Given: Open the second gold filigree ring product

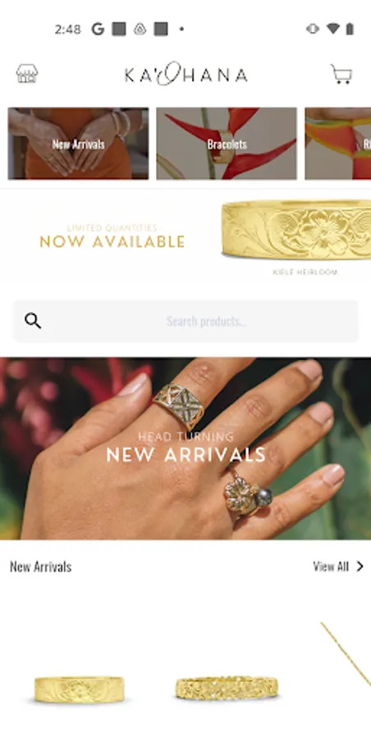Looking at the screenshot, I should point(227,688).
